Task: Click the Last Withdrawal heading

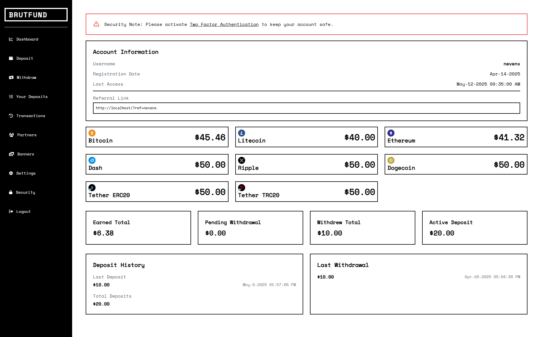Action: [343, 265]
